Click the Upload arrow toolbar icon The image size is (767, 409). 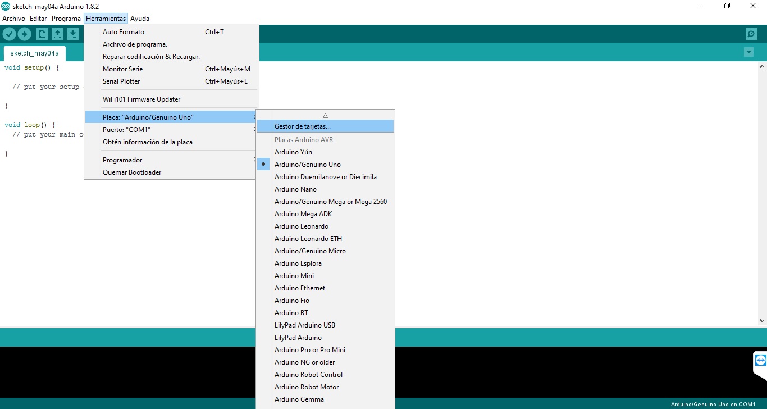coord(24,34)
